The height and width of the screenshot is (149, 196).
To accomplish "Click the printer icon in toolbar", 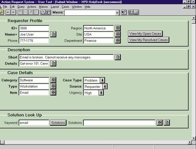I will coord(136,12).
